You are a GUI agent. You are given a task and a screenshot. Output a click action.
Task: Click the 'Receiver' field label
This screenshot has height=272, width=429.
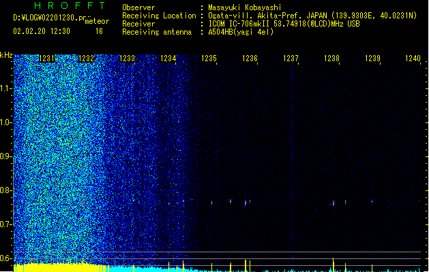138,24
